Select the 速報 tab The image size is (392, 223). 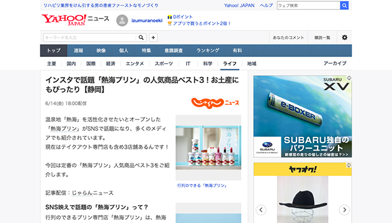pyautogui.click(x=78, y=51)
